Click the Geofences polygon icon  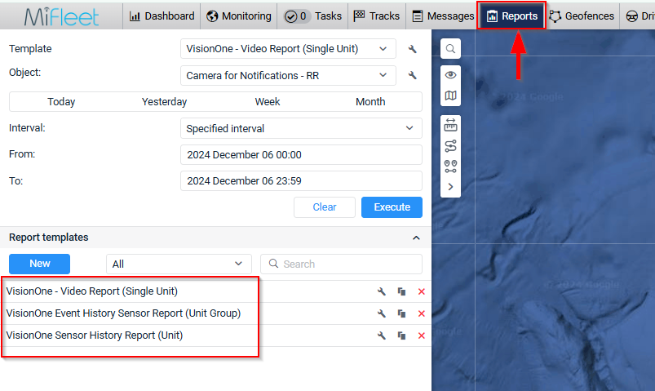(555, 16)
